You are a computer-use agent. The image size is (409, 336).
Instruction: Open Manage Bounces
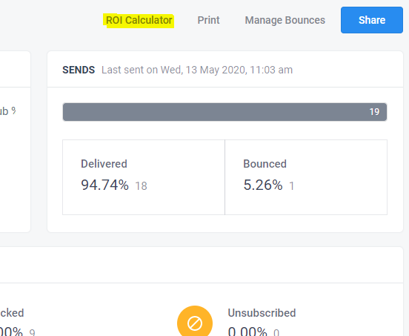(x=285, y=20)
